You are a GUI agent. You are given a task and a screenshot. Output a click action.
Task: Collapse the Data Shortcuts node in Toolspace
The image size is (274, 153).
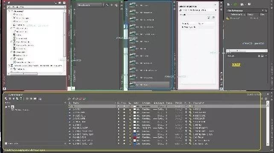click(9, 65)
